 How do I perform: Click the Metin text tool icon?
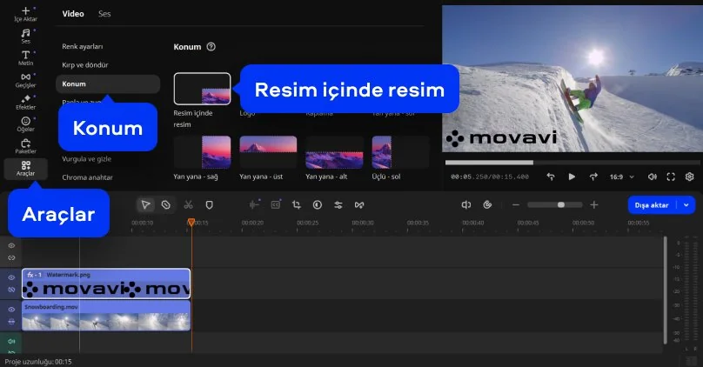[x=25, y=56]
